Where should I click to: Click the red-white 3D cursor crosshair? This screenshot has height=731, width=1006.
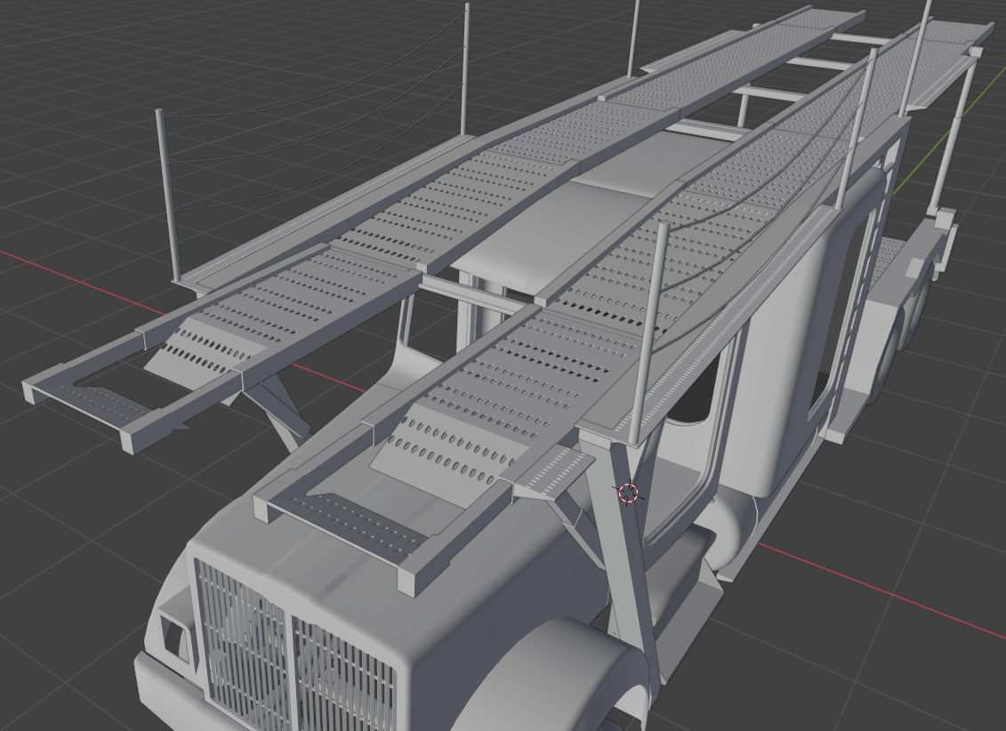(x=629, y=493)
